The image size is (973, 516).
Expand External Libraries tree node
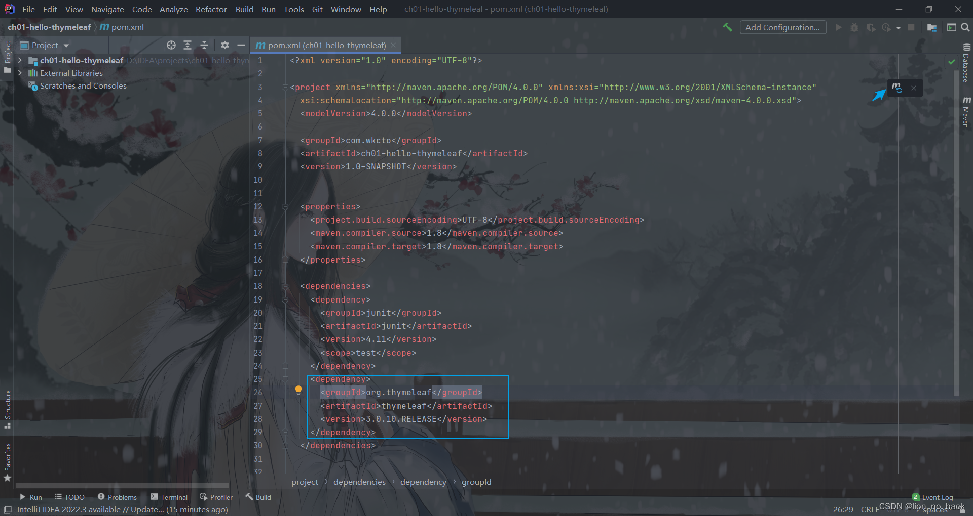(20, 73)
